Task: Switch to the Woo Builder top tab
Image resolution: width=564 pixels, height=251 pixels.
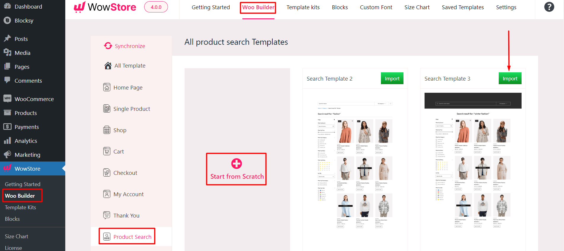Action: (x=258, y=7)
